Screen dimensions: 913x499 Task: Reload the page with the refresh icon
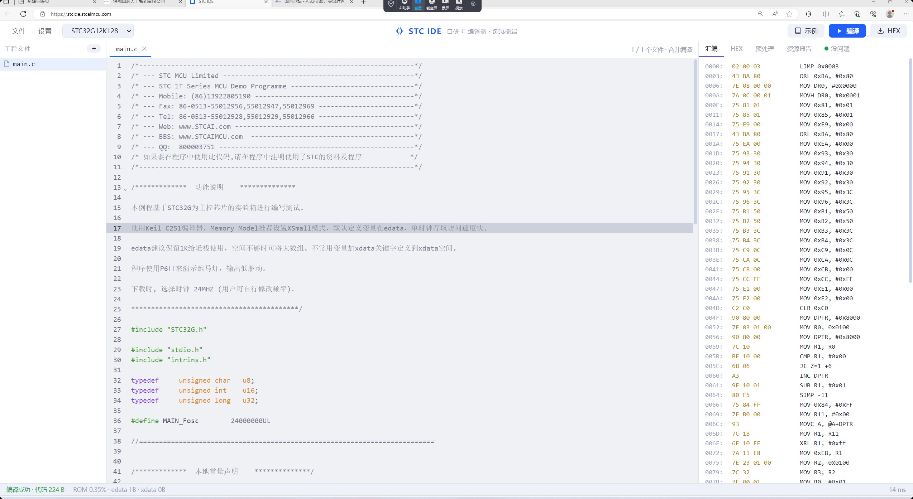point(23,14)
